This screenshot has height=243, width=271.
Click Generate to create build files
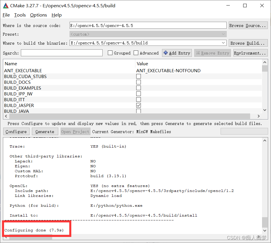point(45,132)
